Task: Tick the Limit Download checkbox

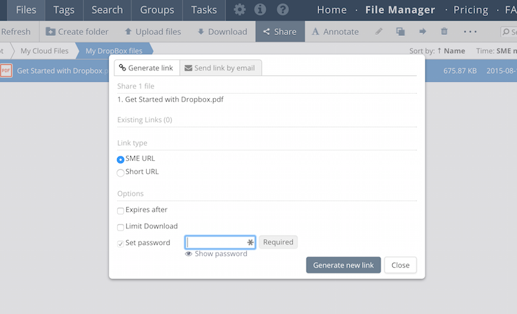Action: click(x=121, y=227)
